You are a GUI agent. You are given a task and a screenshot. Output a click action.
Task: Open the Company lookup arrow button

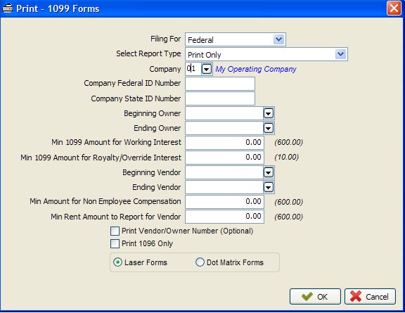(207, 69)
